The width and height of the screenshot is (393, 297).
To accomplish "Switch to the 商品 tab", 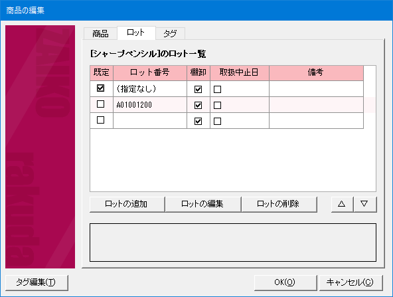I will point(100,34).
